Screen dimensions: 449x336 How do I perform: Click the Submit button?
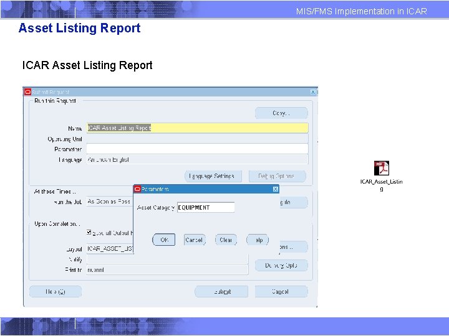221,292
